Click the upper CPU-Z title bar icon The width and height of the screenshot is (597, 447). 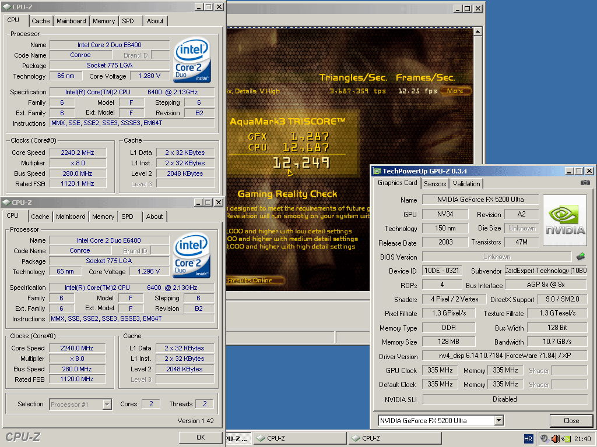tap(7, 7)
